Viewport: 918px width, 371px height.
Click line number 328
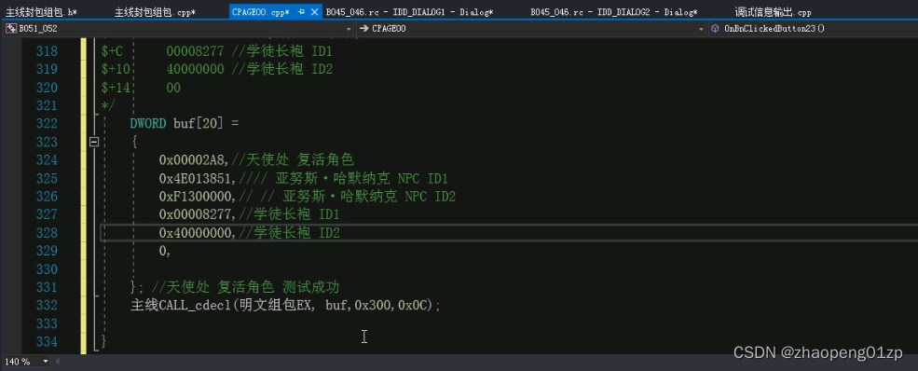tap(47, 233)
